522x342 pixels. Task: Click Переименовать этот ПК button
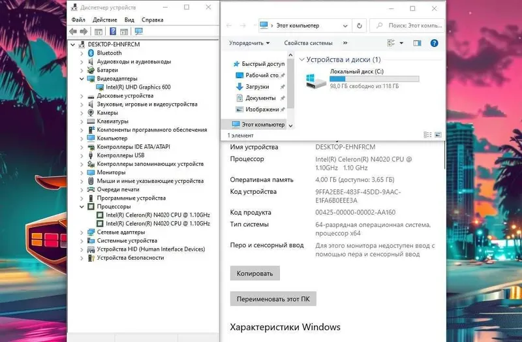[273, 299]
